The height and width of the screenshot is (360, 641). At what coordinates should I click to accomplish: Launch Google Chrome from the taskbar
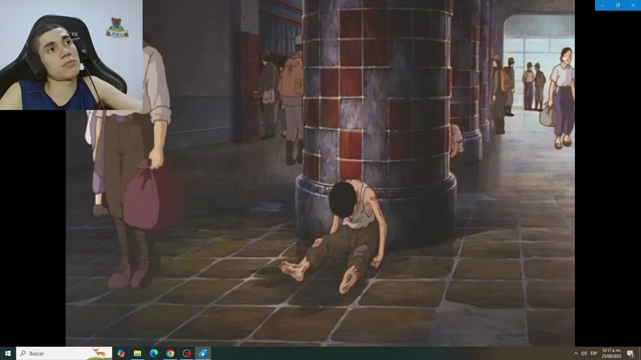coord(170,353)
